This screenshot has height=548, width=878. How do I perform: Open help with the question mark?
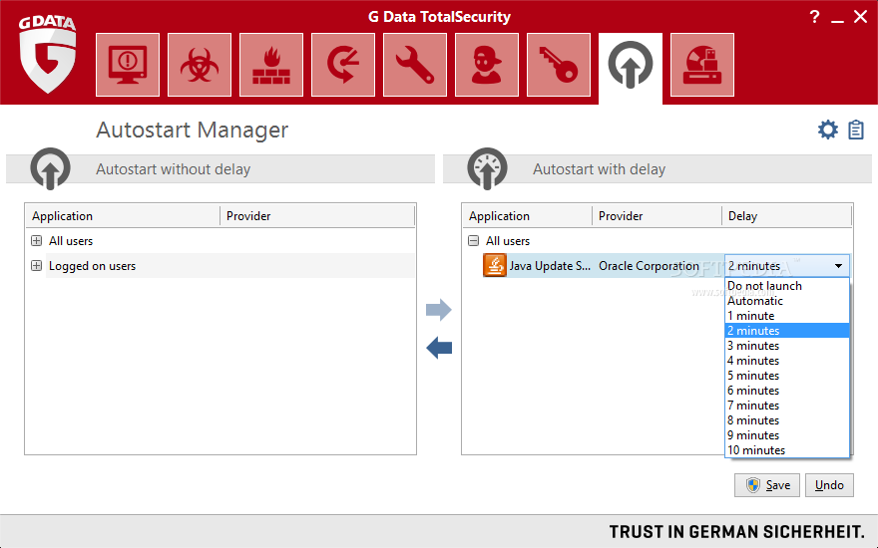pyautogui.click(x=815, y=17)
